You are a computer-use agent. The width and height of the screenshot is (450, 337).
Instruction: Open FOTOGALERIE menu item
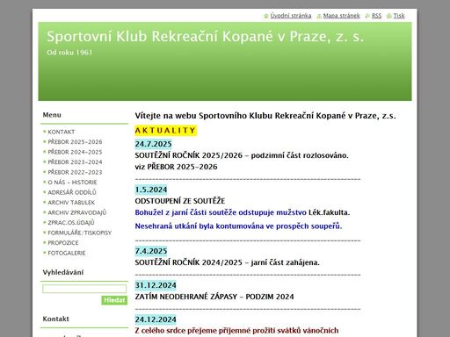tap(67, 253)
